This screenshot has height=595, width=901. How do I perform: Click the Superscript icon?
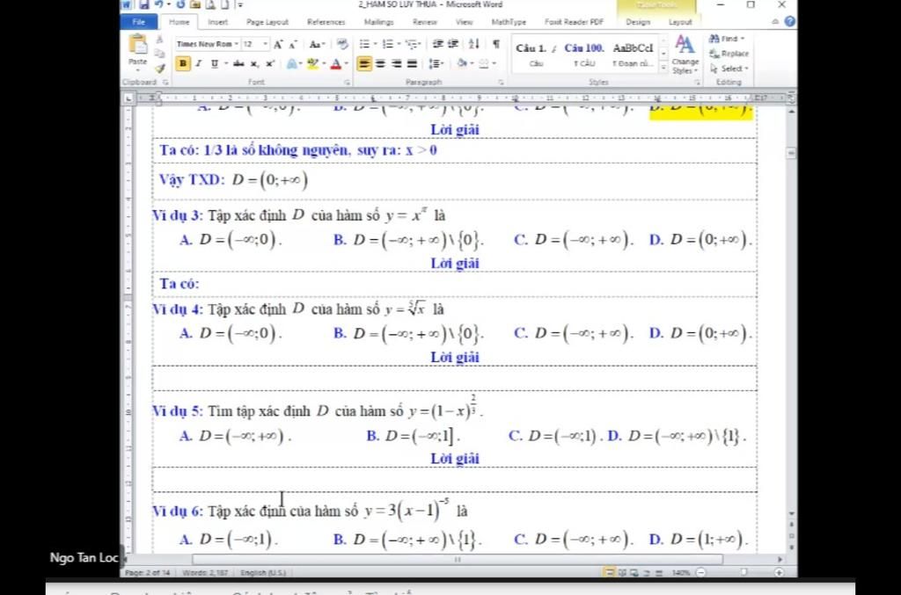[269, 63]
